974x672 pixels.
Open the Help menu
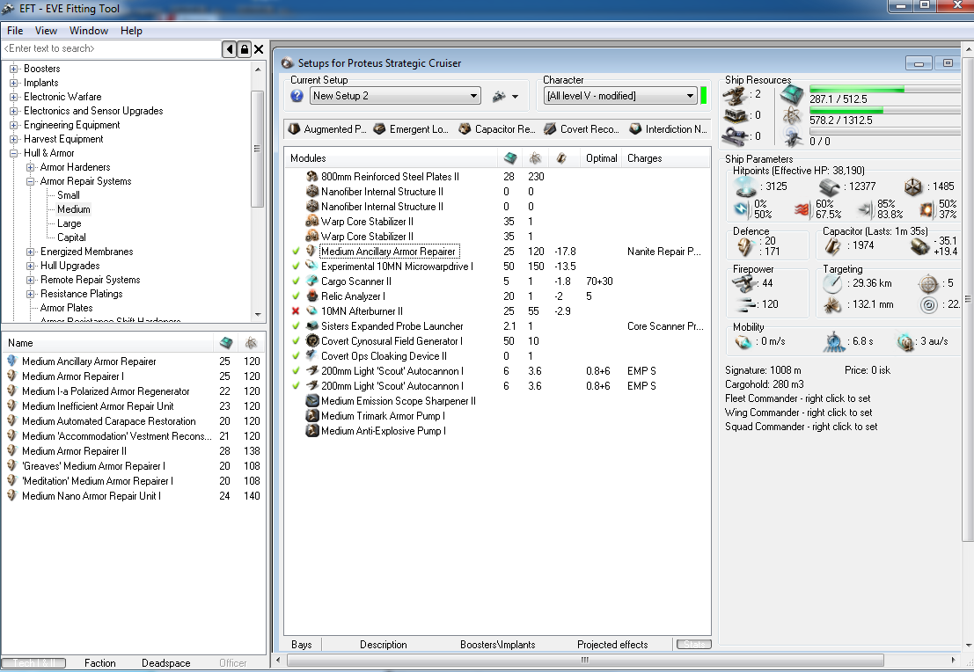pyautogui.click(x=131, y=31)
